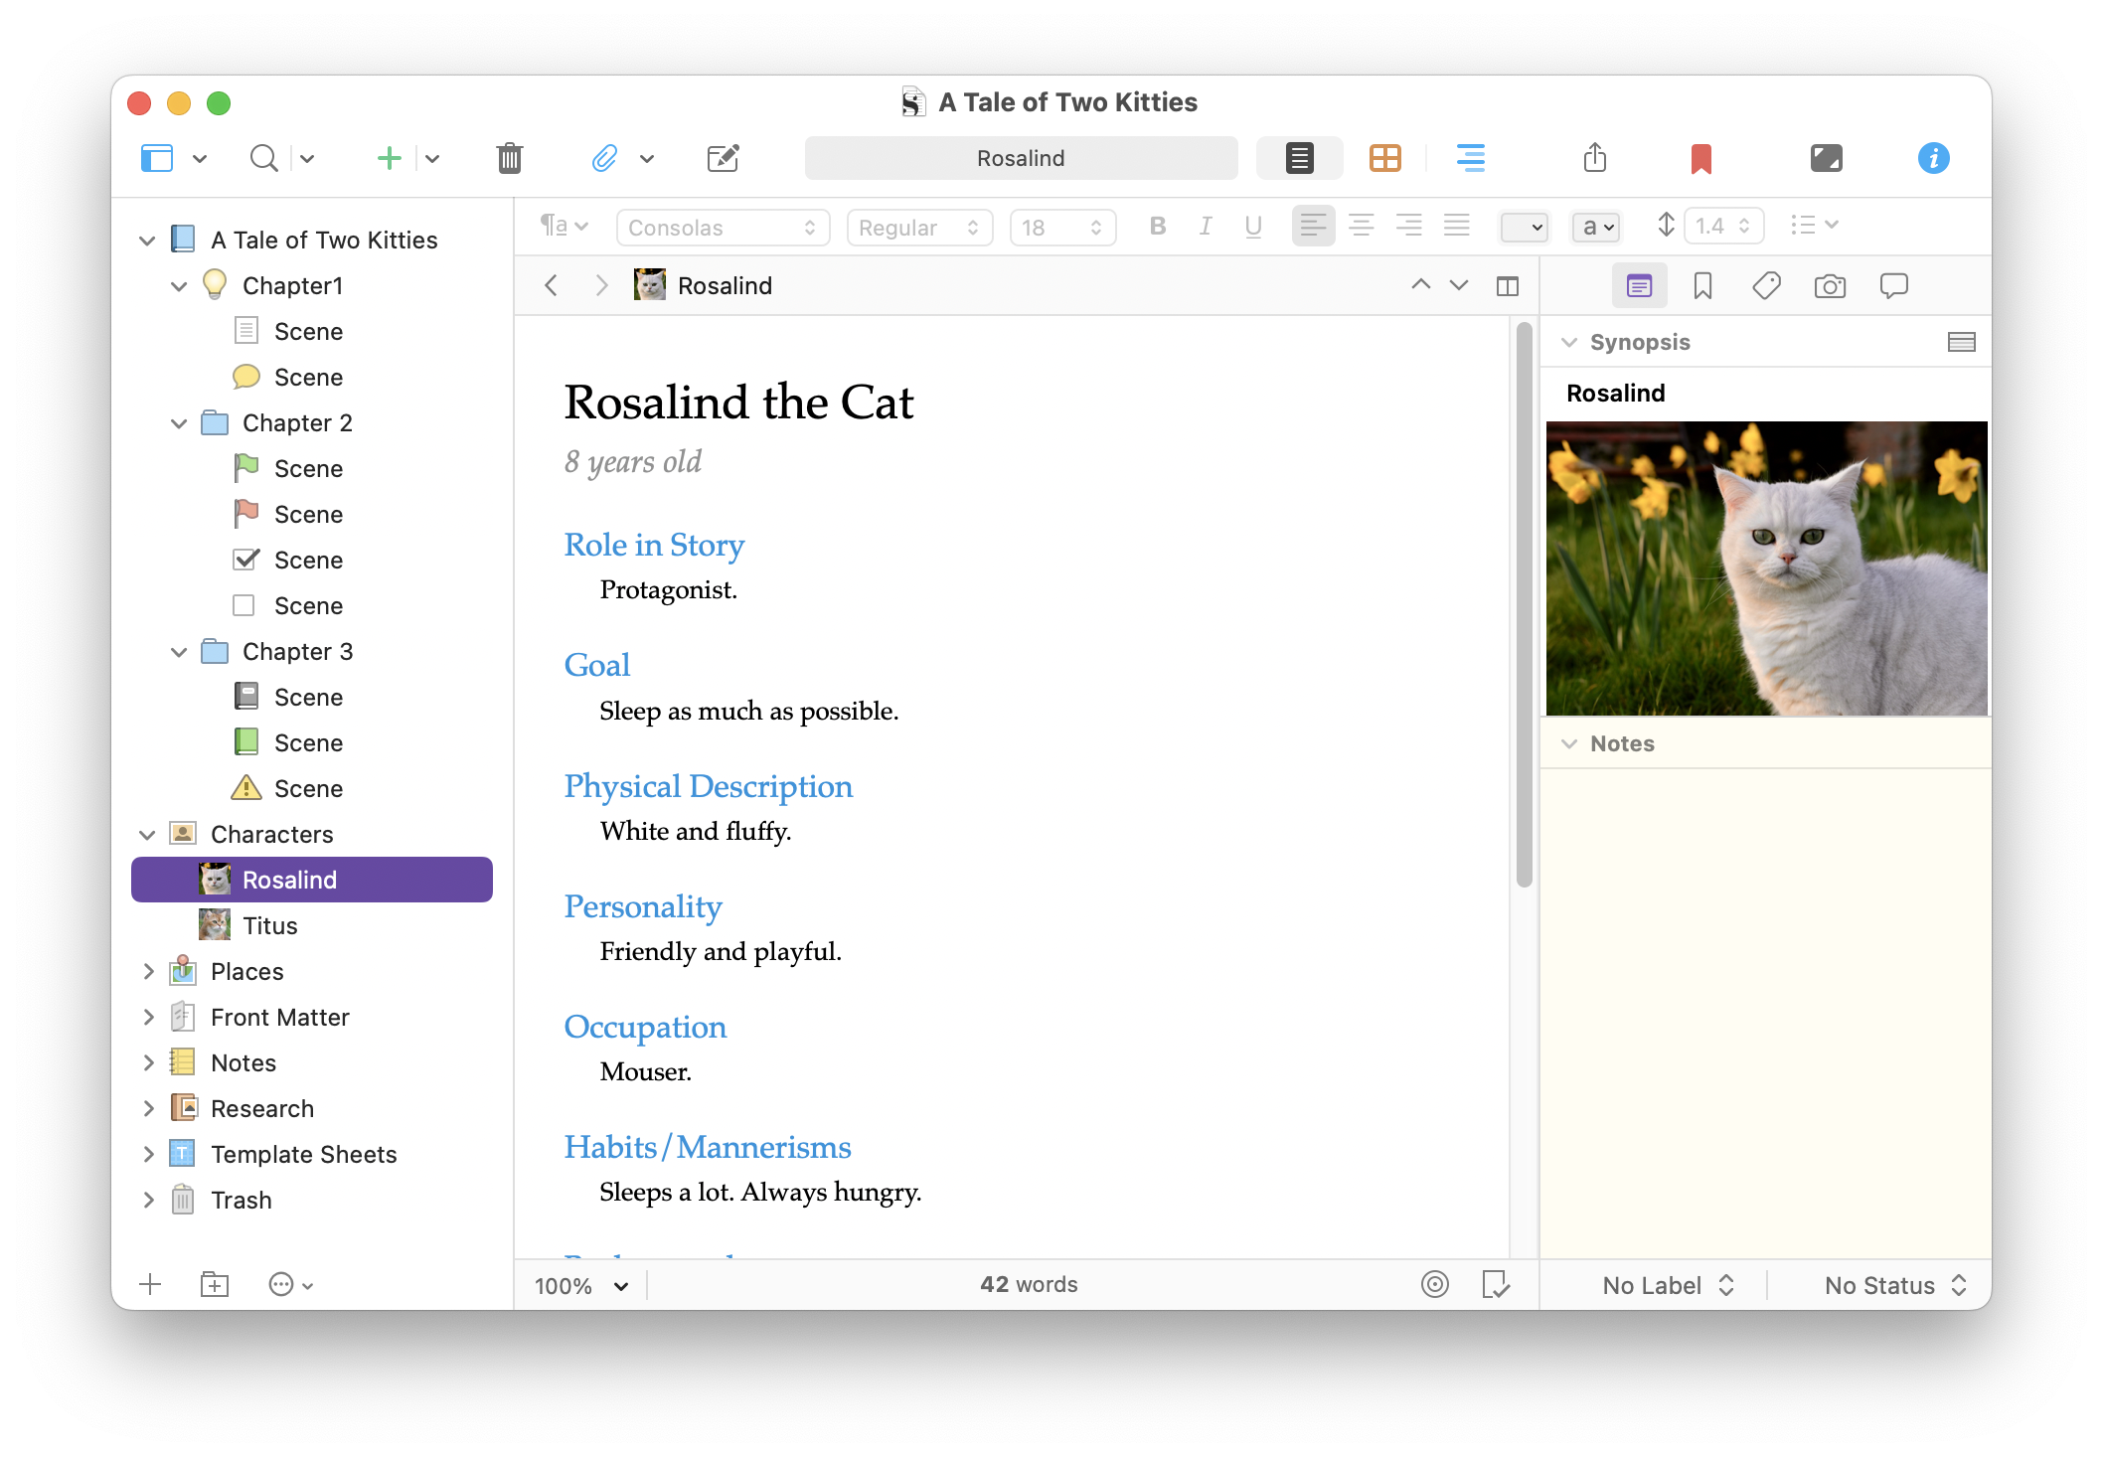Click the Rosalind quick search field
The height and width of the screenshot is (1457, 2103).
1021,158
